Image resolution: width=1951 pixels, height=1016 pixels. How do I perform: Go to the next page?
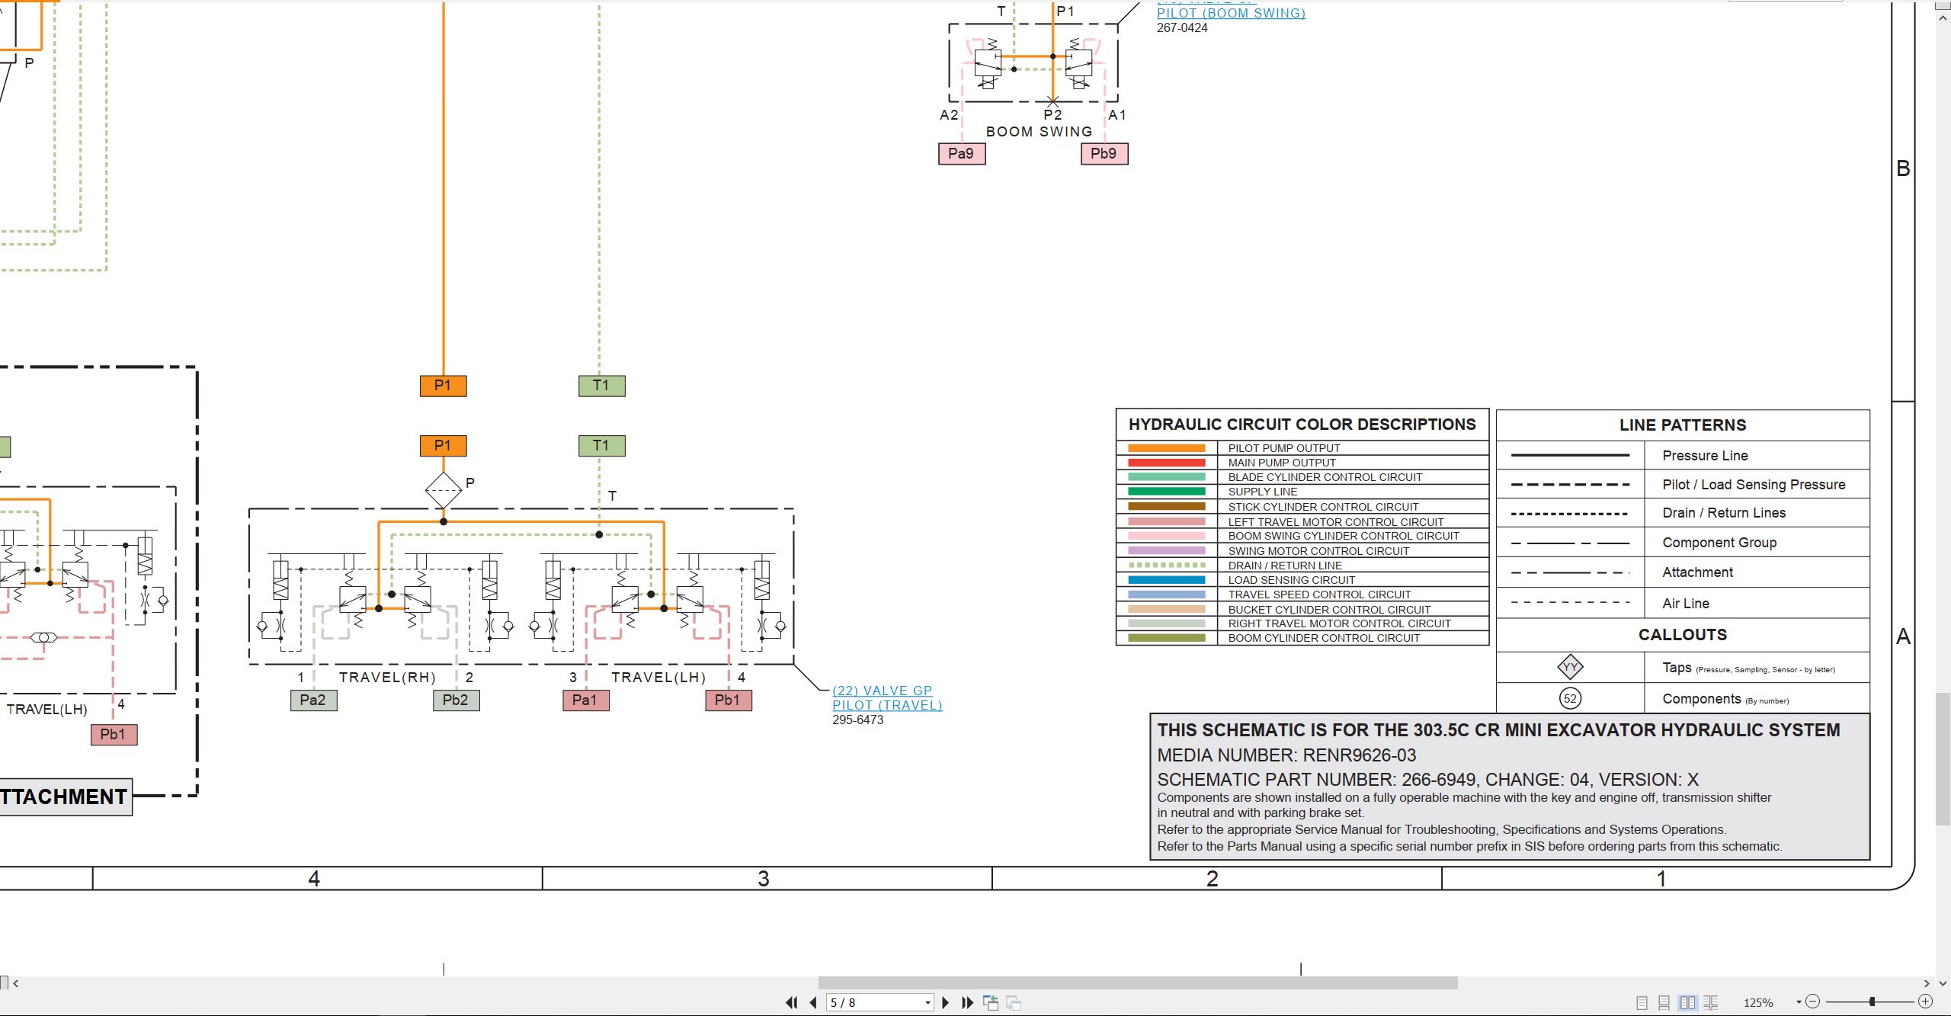tap(946, 1003)
